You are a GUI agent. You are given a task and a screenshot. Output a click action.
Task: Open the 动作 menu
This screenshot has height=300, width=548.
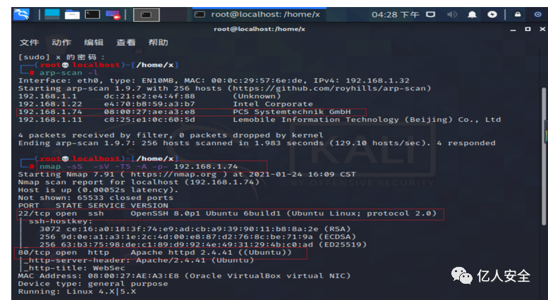[61, 42]
